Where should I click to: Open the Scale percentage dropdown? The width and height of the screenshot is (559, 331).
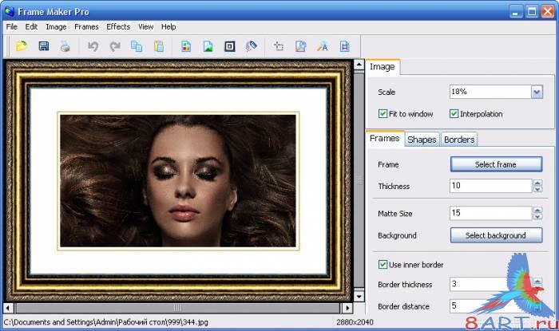pos(537,92)
